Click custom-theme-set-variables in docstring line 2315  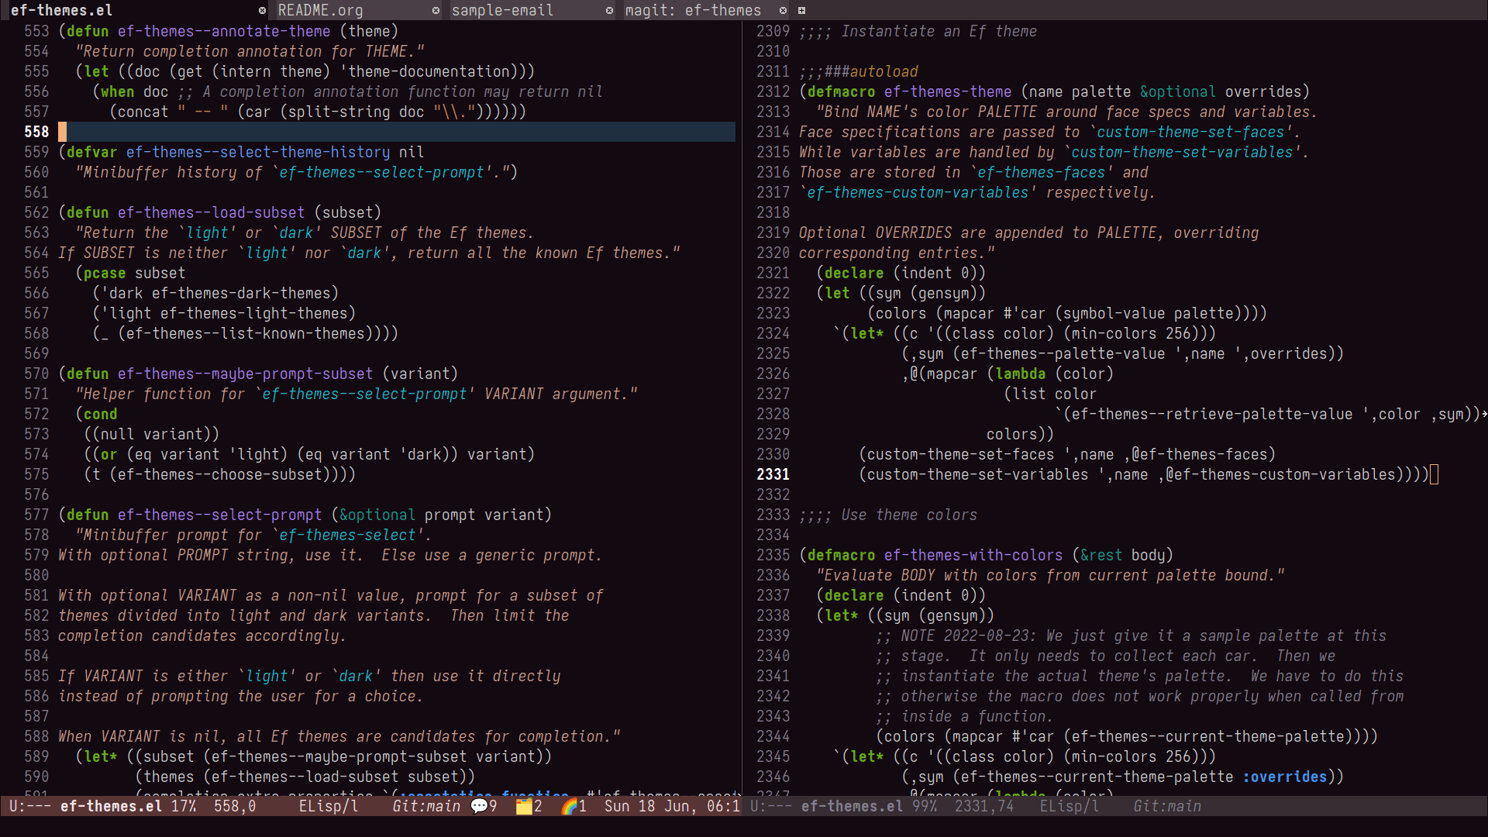[1182, 152]
